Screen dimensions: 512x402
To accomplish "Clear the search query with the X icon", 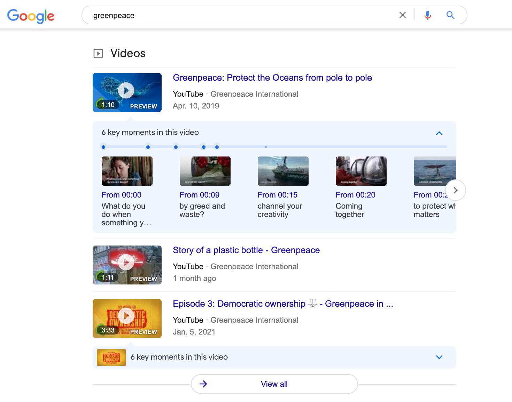I will coord(403,15).
